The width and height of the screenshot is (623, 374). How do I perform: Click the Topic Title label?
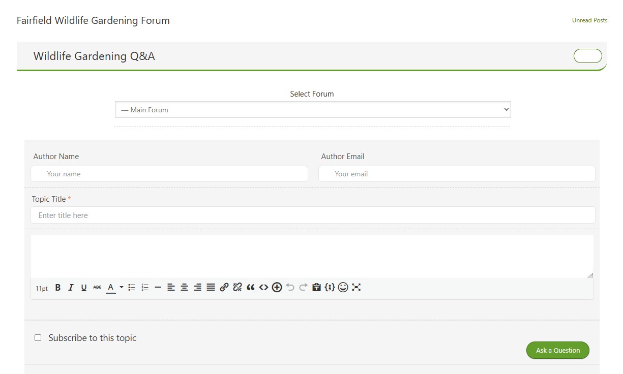point(49,199)
